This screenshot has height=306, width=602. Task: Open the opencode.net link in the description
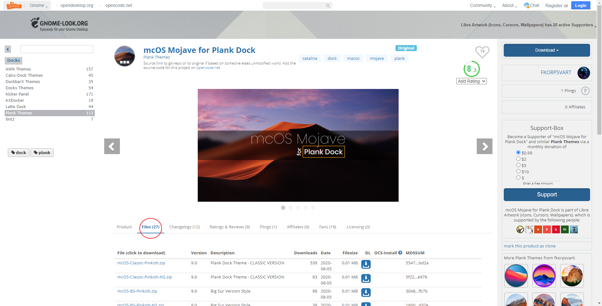pos(208,68)
